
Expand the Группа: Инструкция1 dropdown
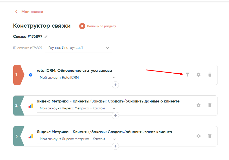[x=107, y=48]
